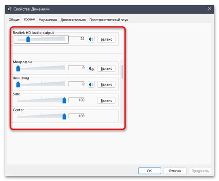This screenshot has height=181, width=219.
Task: Click the Realtek HD Audio output label
Action: (x=33, y=33)
